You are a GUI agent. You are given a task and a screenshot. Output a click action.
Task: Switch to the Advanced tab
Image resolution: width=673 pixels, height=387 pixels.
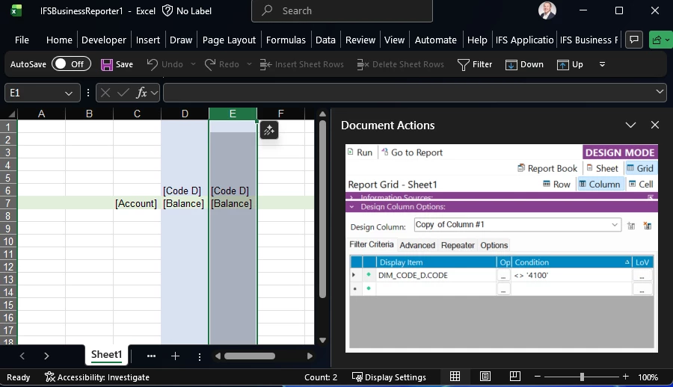click(417, 245)
